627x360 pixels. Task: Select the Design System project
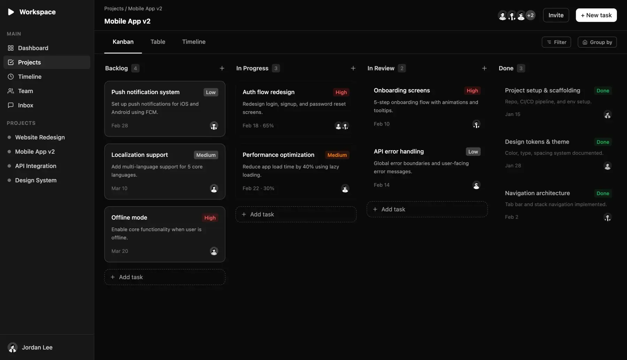pos(36,180)
